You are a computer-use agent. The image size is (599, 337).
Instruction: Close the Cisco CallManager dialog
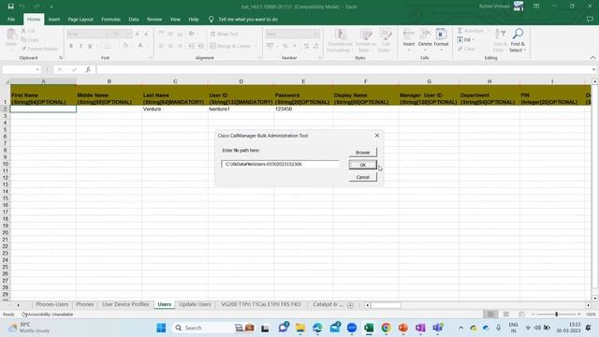377,135
